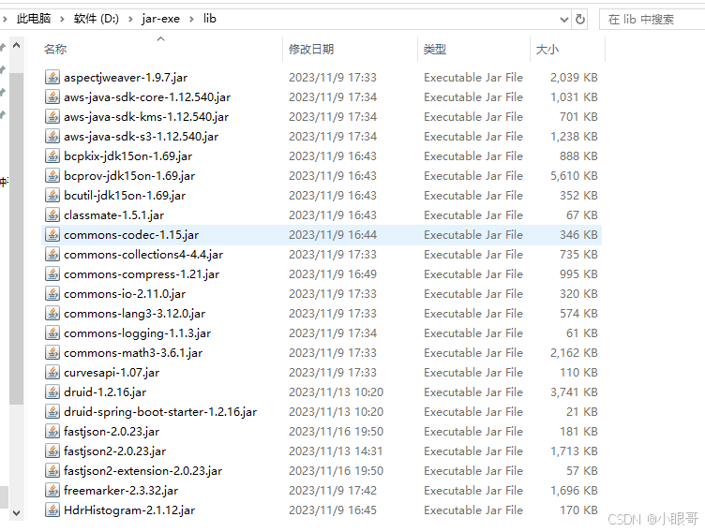Click the 在 lib 中搜索 search field
Viewport: 705px width, 532px height.
tap(652, 20)
